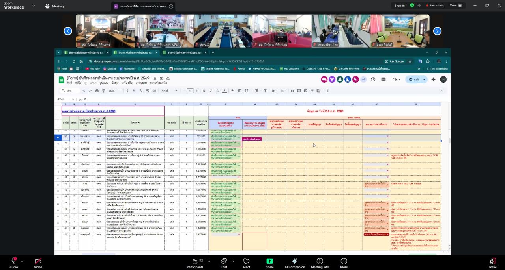This screenshot has width=505, height=270.
Task: Open the fill color paint bucket
Action: 233,91
